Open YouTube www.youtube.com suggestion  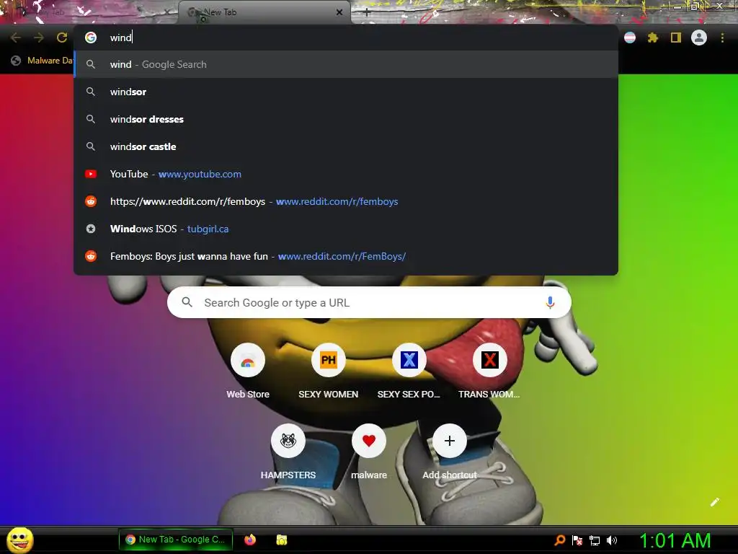(346, 174)
